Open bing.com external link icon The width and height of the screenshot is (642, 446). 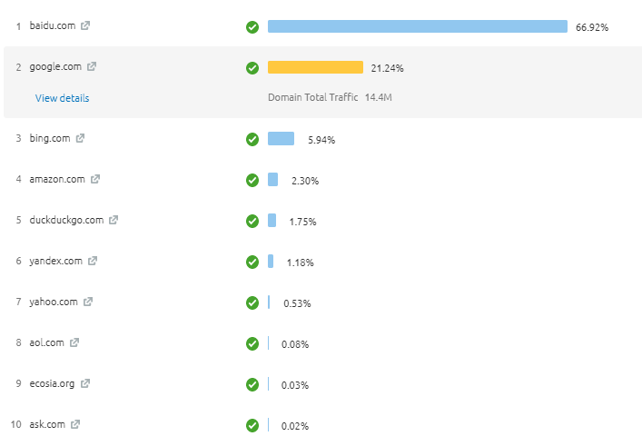(80, 138)
